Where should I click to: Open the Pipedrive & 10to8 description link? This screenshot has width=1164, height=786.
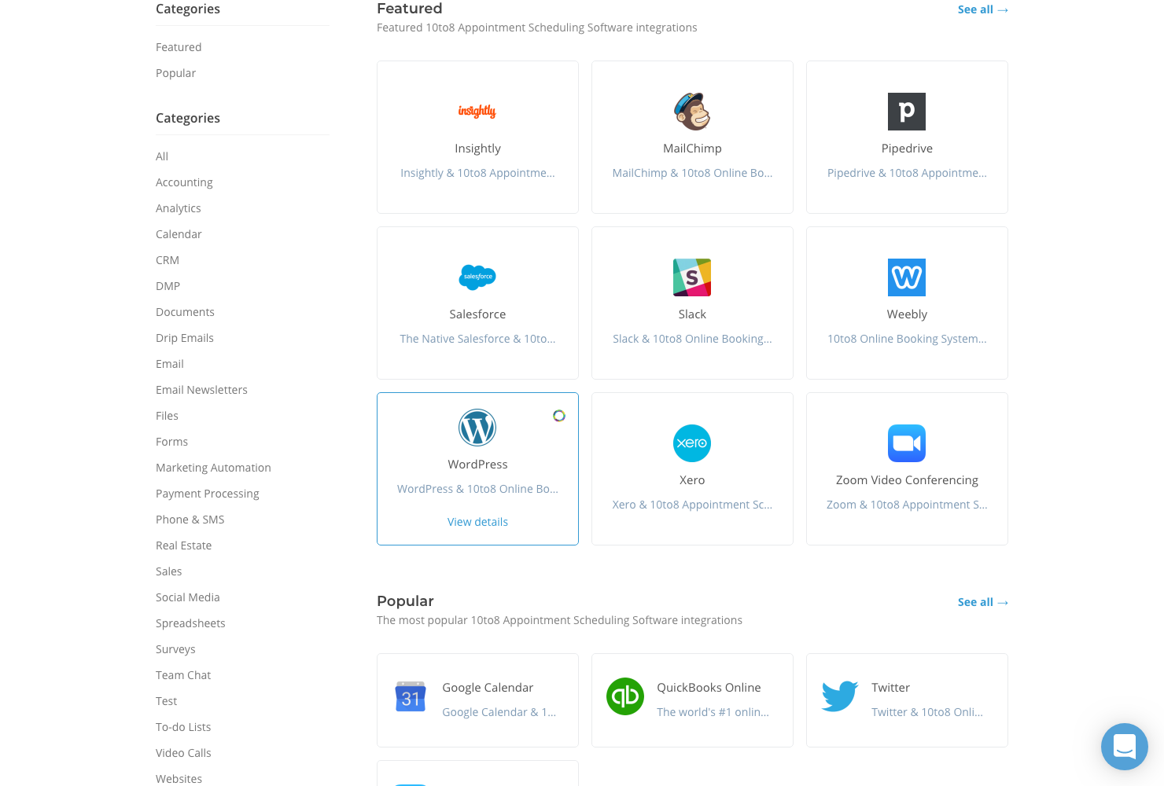point(907,173)
